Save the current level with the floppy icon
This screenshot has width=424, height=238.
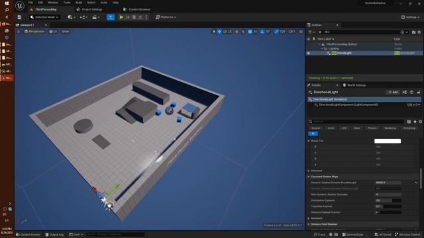(x=19, y=17)
